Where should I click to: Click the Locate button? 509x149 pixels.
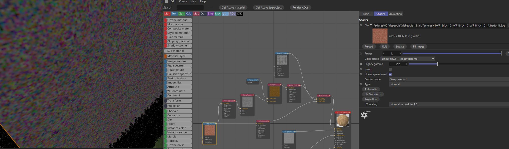point(400,46)
